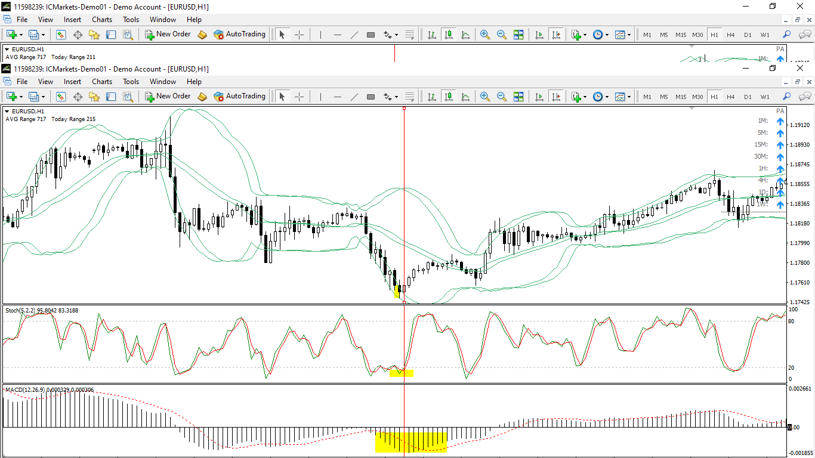Click New Order button in lower toolbar

pyautogui.click(x=167, y=97)
